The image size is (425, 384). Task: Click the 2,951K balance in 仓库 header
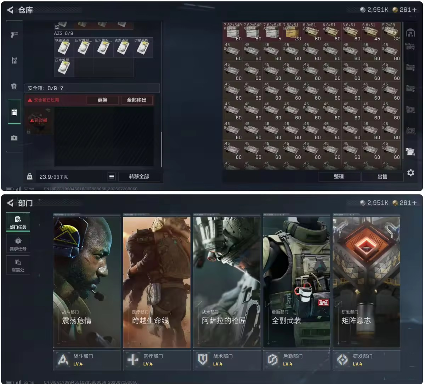point(378,10)
